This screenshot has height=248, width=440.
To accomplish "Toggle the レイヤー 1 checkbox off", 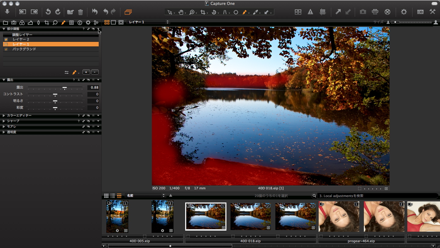I will click(x=6, y=44).
